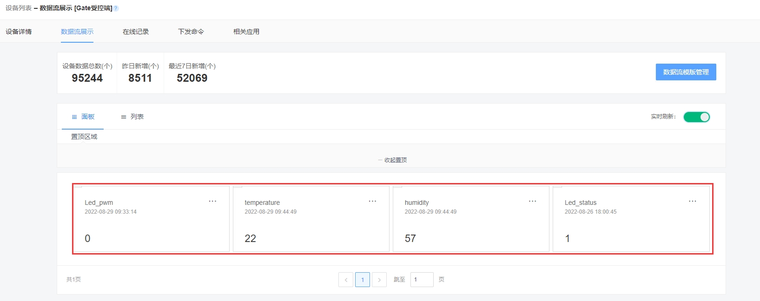Open the more options menu on temperature card
This screenshot has width=760, height=301.
(x=372, y=201)
